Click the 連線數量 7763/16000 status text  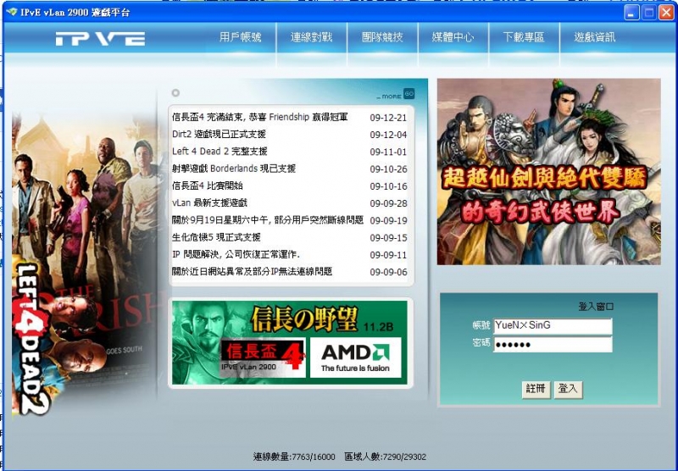(x=294, y=457)
